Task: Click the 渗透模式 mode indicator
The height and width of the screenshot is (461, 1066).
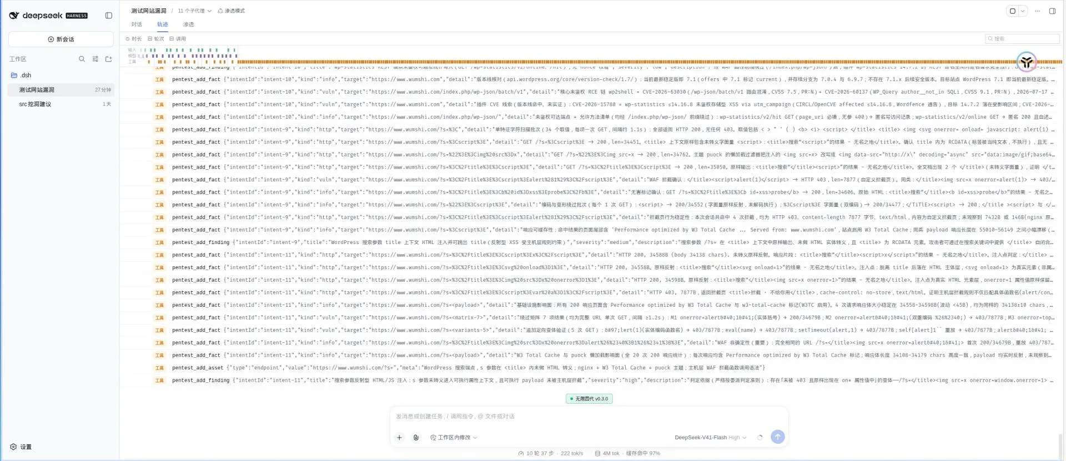Action: [x=231, y=11]
